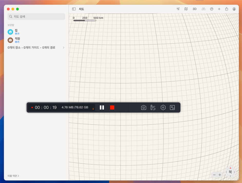The height and width of the screenshot is (183, 242).
Task: Zoom out the map with minus button
Action: point(214,175)
